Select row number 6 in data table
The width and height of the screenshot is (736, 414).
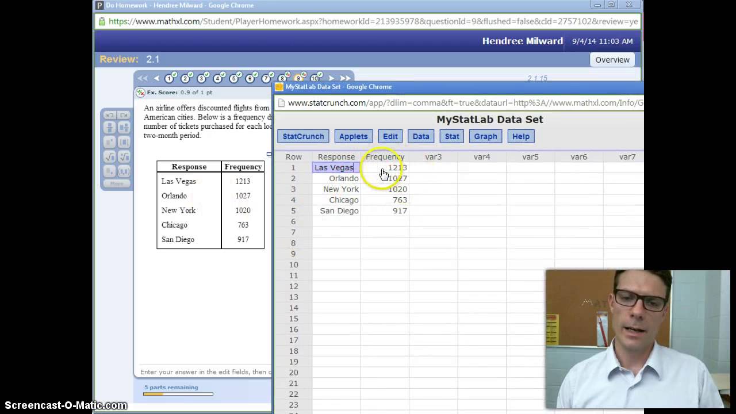293,221
